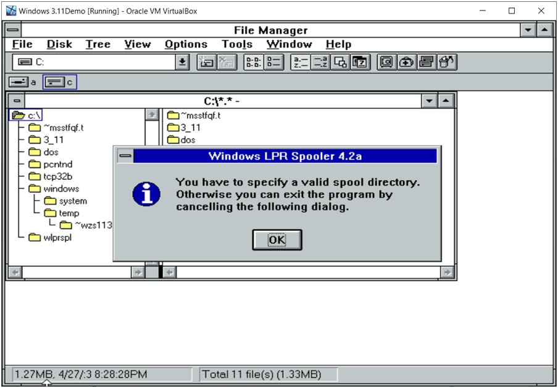Click status text '1.27MB, 4/27/:3 8:28:28PM'
558x388 pixels.
[x=81, y=374]
